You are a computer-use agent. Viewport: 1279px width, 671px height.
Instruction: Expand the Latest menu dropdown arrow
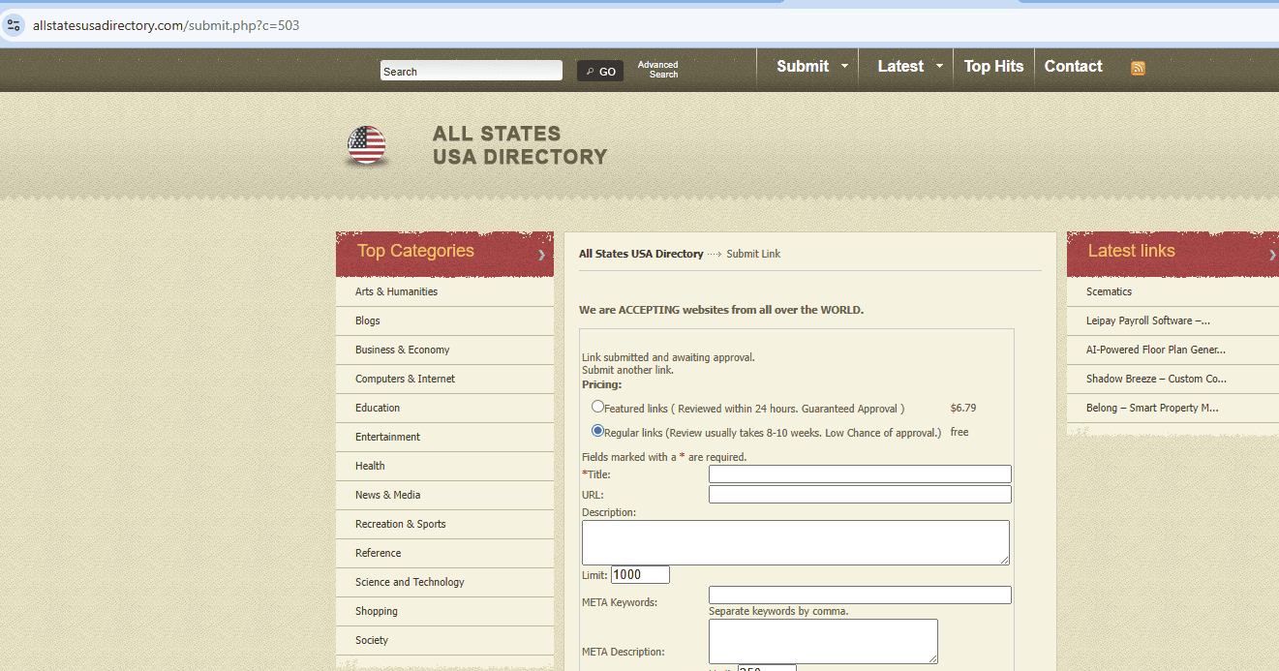click(x=939, y=67)
